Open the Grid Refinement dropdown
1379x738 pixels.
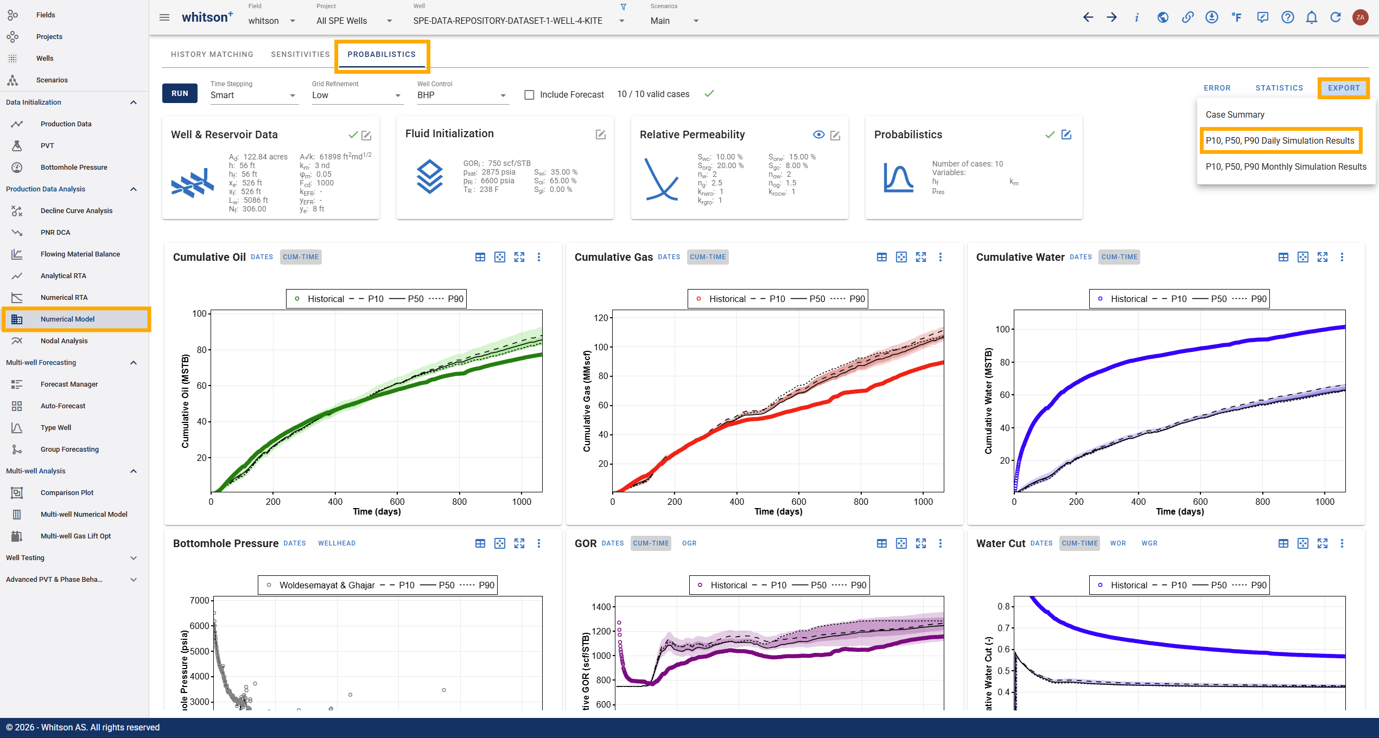[357, 95]
